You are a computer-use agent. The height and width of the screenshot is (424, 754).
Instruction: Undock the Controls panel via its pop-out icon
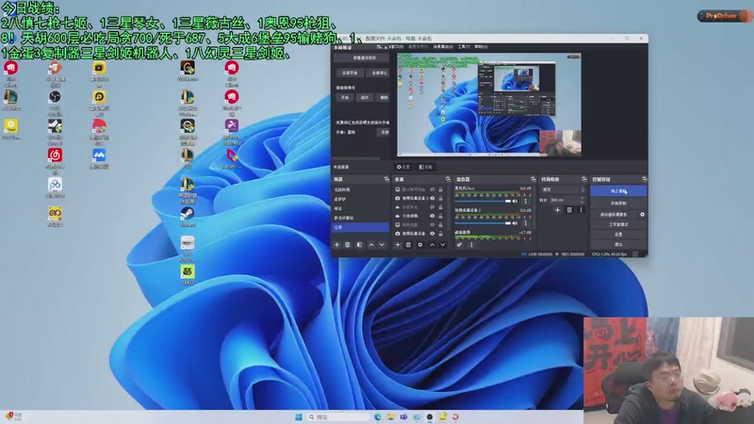pyautogui.click(x=645, y=179)
